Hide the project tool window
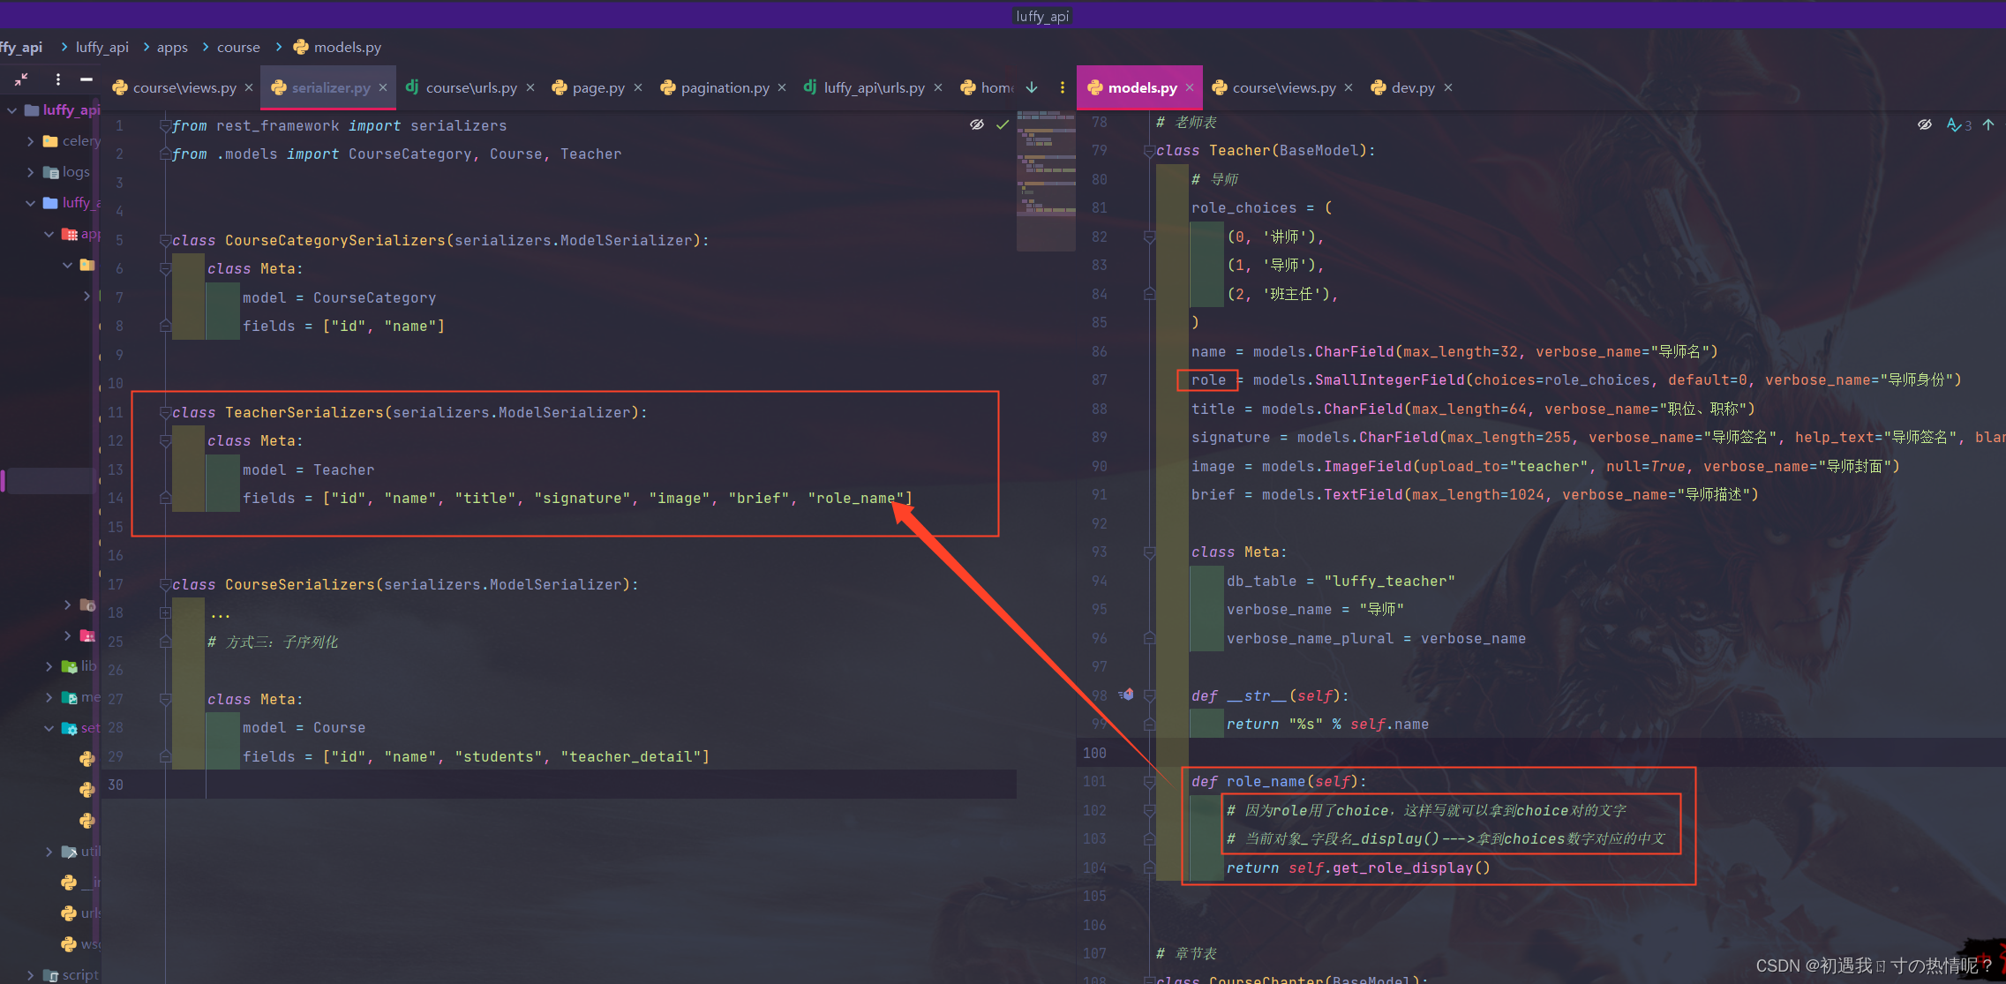 pos(86,79)
